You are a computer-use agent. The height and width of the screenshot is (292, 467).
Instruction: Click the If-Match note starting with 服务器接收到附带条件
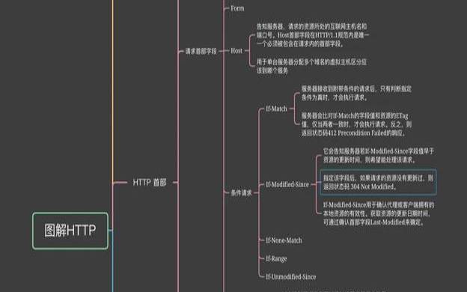[x=356, y=93]
